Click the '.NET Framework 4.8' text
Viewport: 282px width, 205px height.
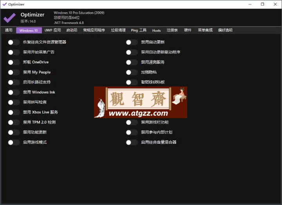[69, 23]
